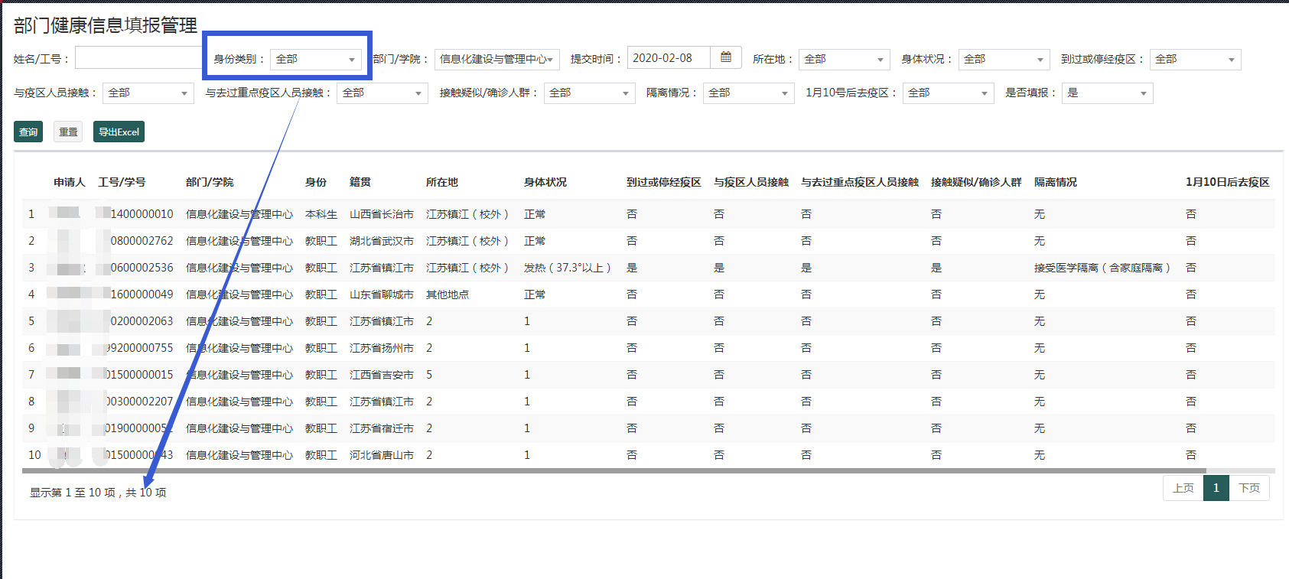
Task: Click the 查询 search button
Action: pyautogui.click(x=28, y=132)
